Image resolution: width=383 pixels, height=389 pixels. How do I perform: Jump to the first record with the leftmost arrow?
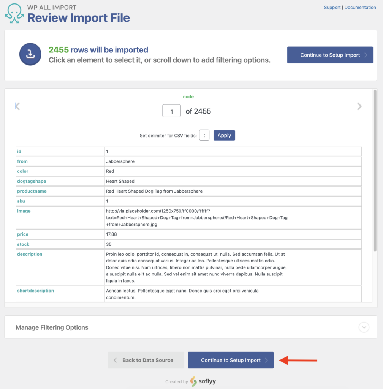pyautogui.click(x=17, y=106)
